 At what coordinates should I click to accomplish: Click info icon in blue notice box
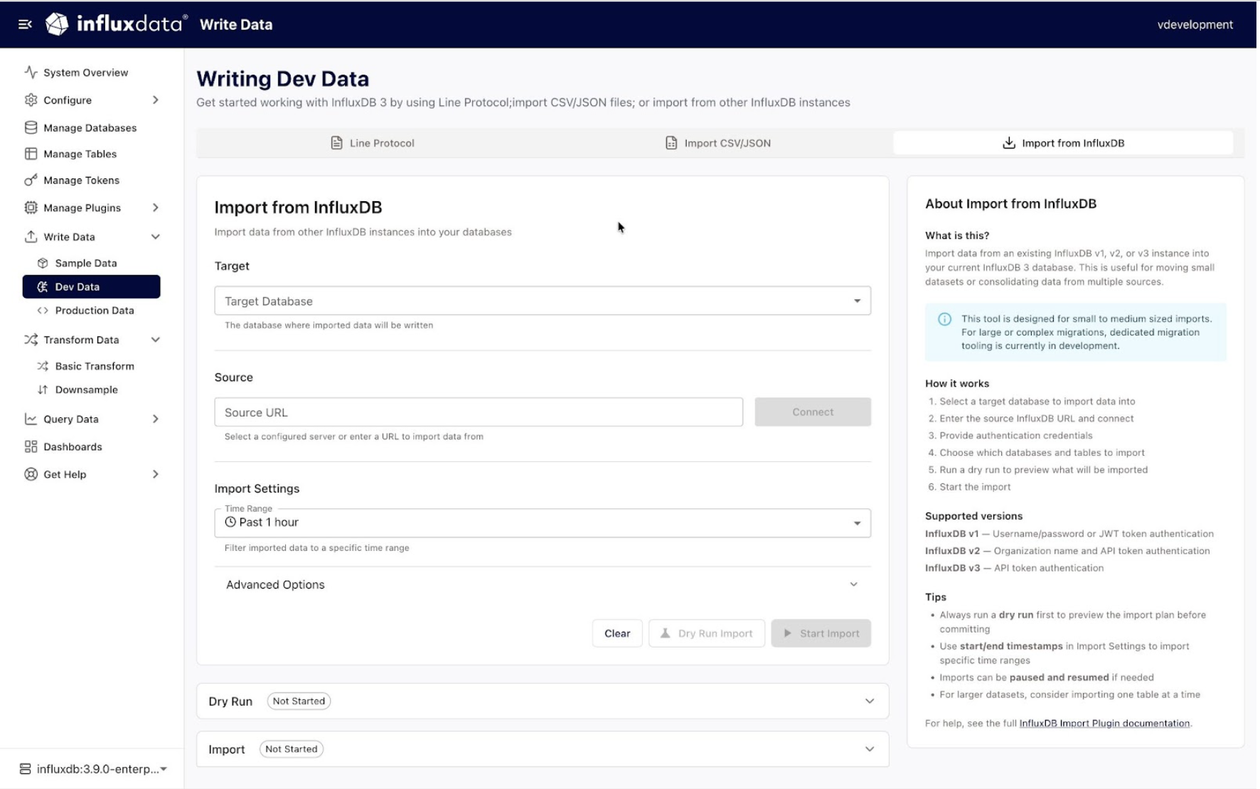click(x=944, y=319)
